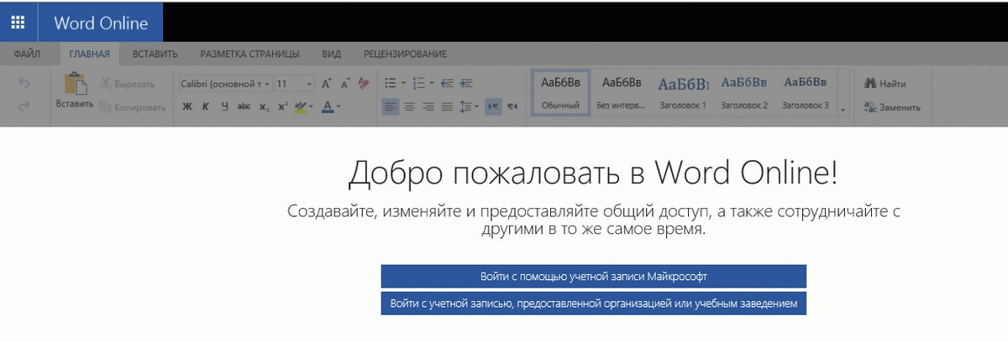Click sign in with Microsoft account button
The image size is (1008, 342).
[593, 276]
